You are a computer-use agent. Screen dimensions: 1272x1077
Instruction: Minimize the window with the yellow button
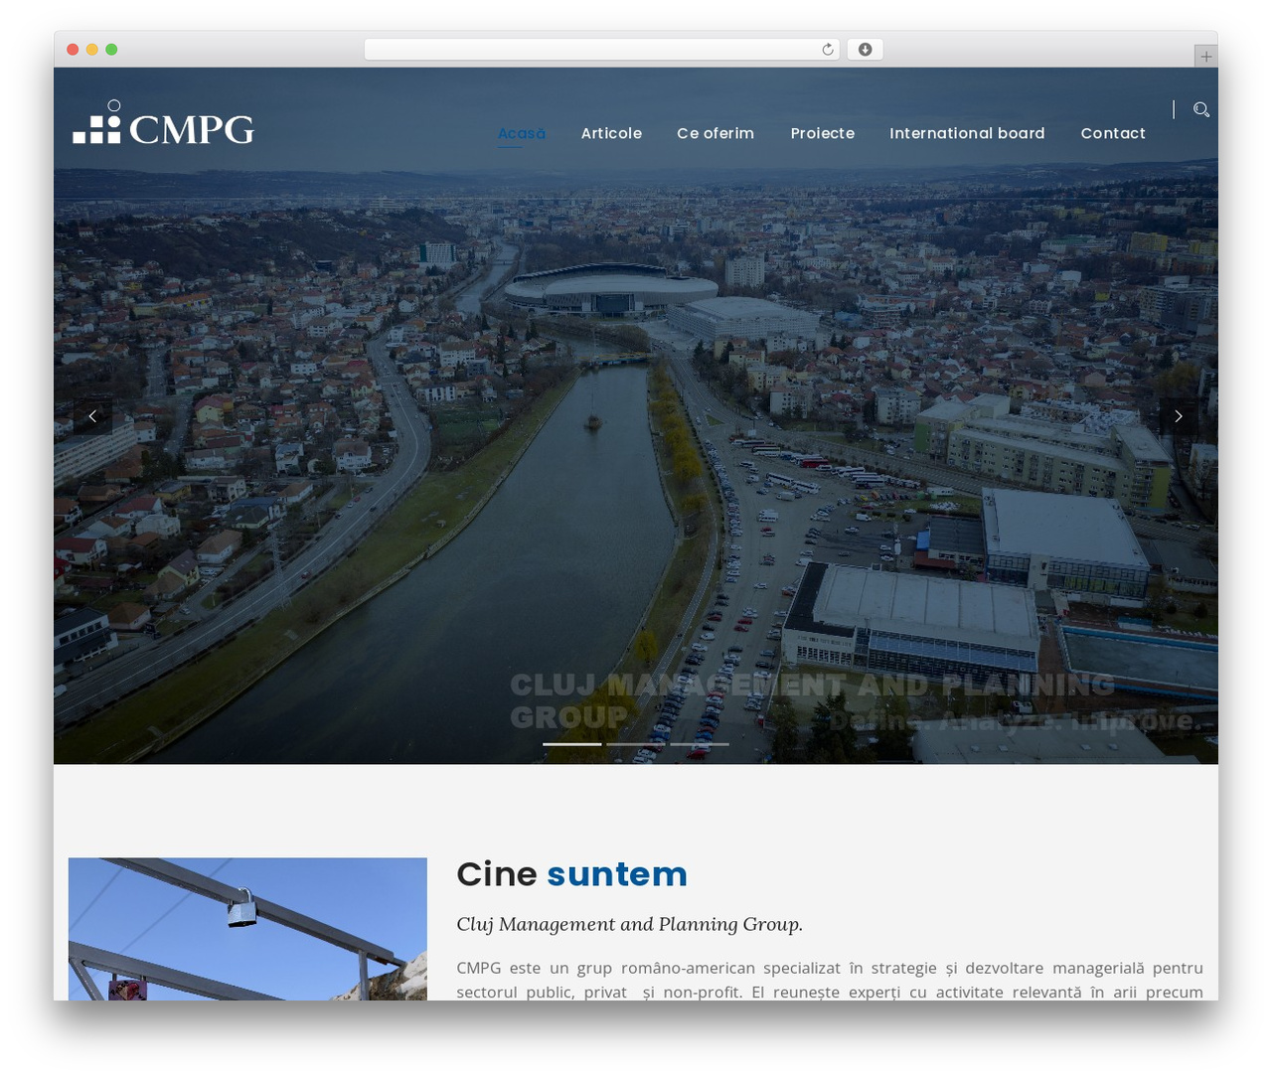pos(92,50)
